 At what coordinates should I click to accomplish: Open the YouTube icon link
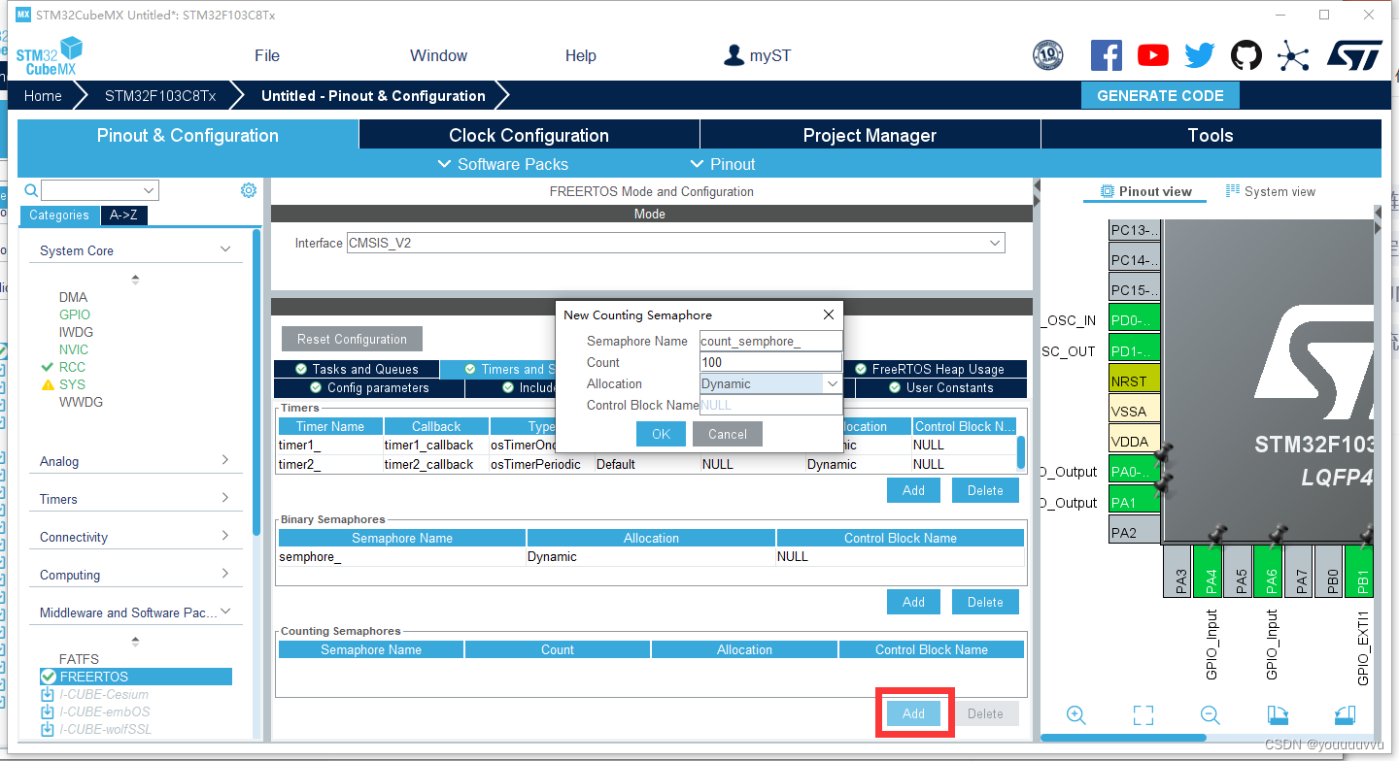click(x=1153, y=55)
